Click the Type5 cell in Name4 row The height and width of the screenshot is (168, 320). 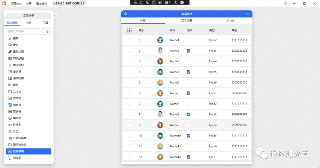[213, 72]
